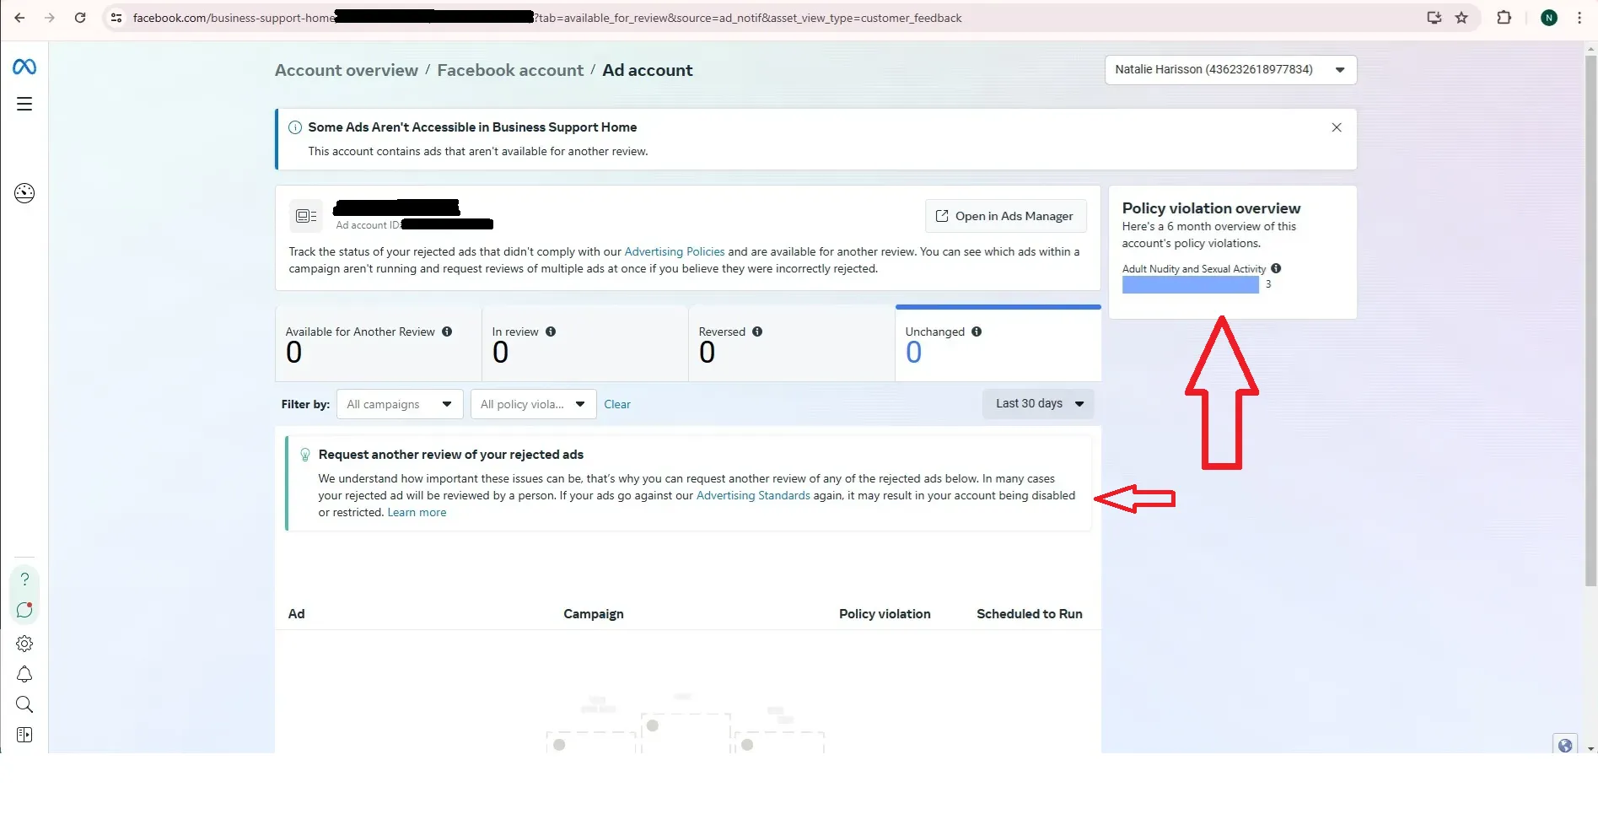This screenshot has width=1598, height=814.
Task: Switch to the In review tab
Action: [x=584, y=343]
